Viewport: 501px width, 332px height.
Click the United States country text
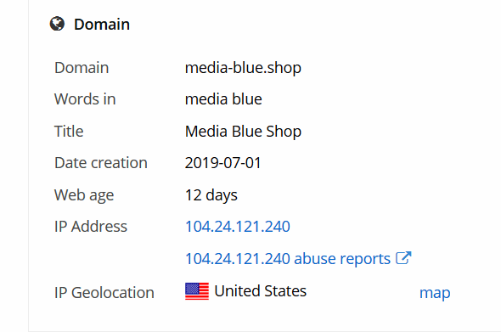click(261, 290)
